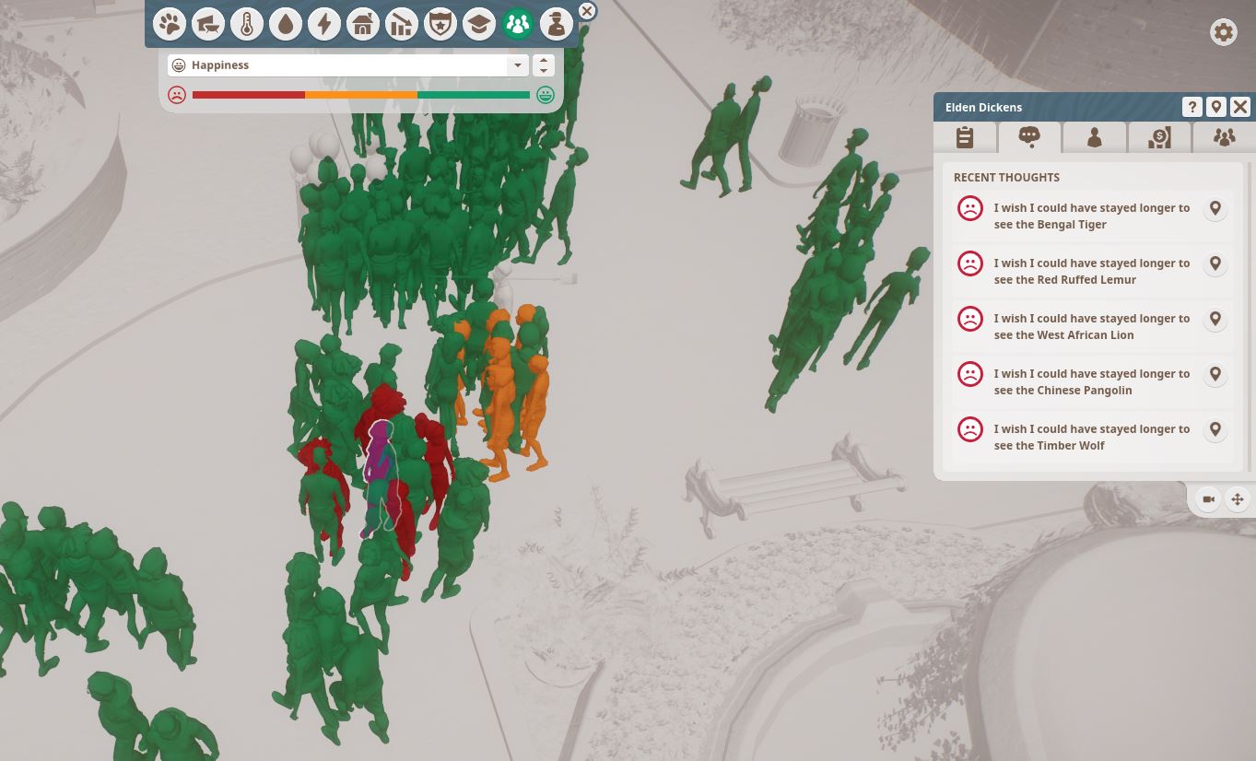Select the Chinese Pangolin thought text
This screenshot has width=1256, height=761.
coord(1092,381)
